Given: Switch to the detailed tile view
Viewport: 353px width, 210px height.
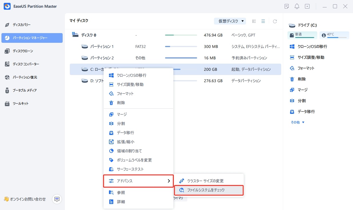Looking at the screenshot, I should (x=254, y=21).
